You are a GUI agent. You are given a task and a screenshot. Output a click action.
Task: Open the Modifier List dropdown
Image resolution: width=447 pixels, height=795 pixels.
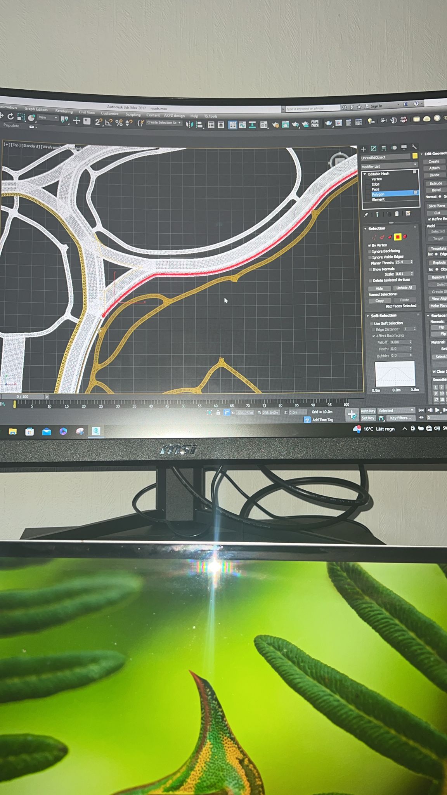point(389,166)
